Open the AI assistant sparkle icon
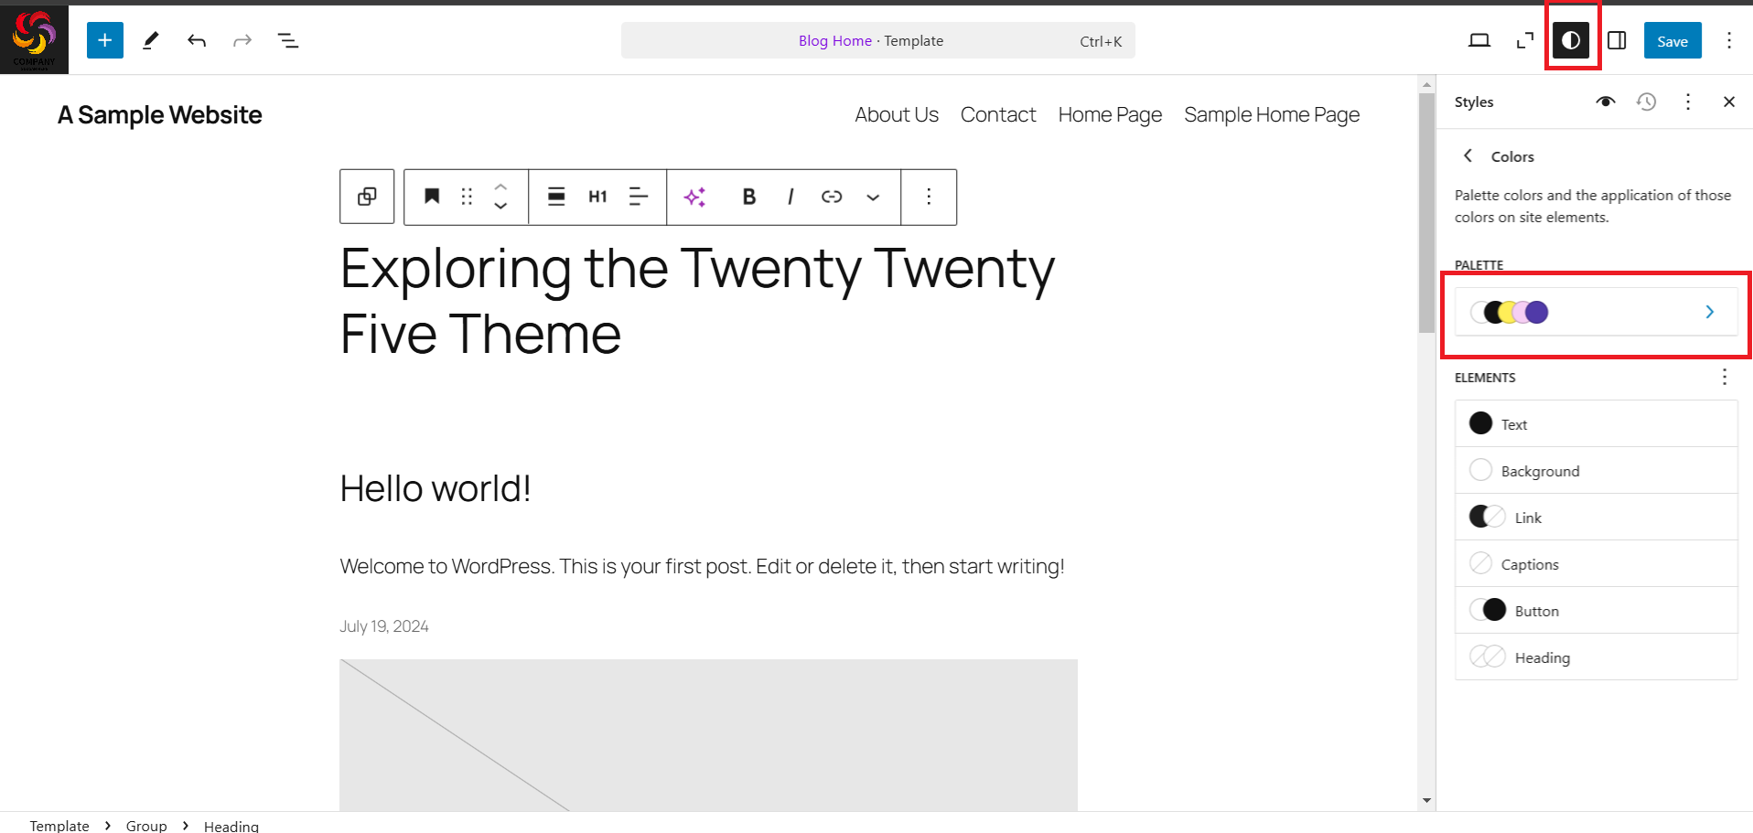Image resolution: width=1753 pixels, height=833 pixels. coord(694,197)
